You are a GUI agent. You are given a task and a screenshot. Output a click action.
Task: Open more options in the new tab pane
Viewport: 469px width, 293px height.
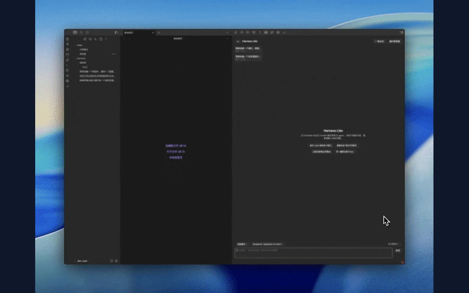pyautogui.click(x=228, y=38)
